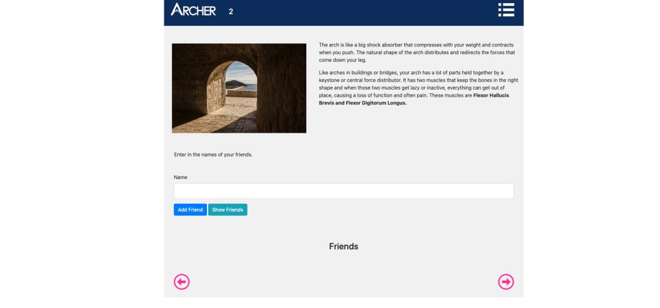660x308 pixels.
Task: Click the Archer logo
Action: (193, 10)
